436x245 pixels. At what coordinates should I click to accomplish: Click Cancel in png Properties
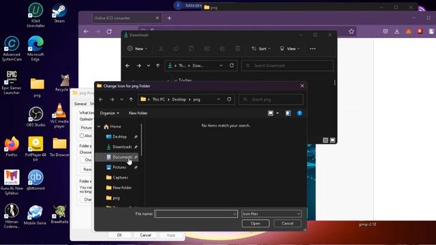click(x=145, y=235)
